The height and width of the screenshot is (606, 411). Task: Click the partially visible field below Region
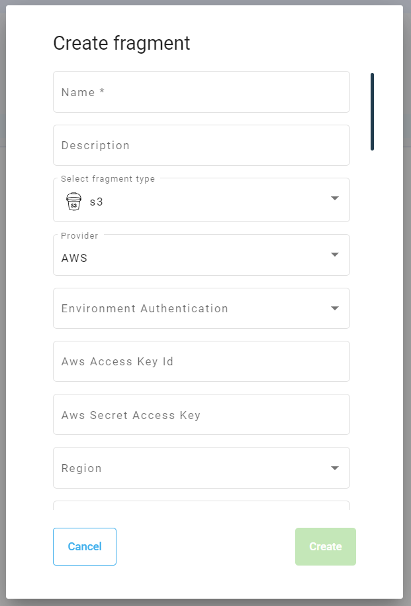click(201, 505)
